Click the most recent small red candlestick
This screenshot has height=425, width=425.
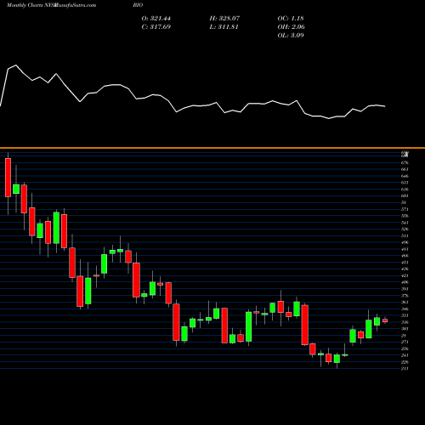coord(385,320)
